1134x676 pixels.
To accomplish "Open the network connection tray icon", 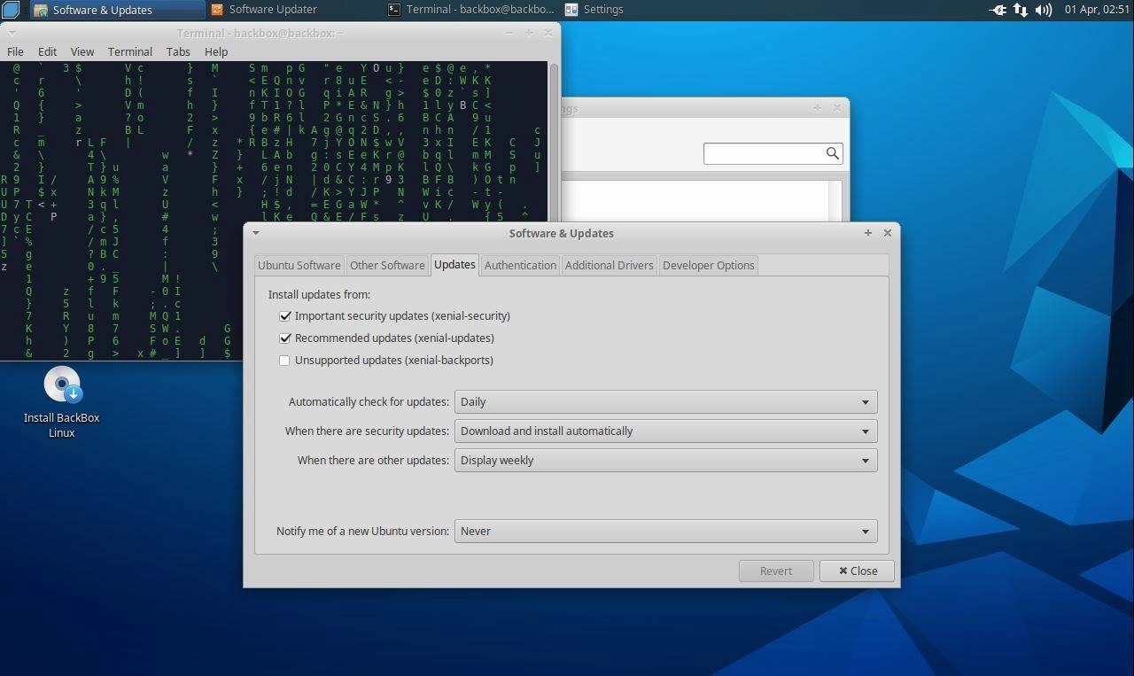I will (1021, 10).
